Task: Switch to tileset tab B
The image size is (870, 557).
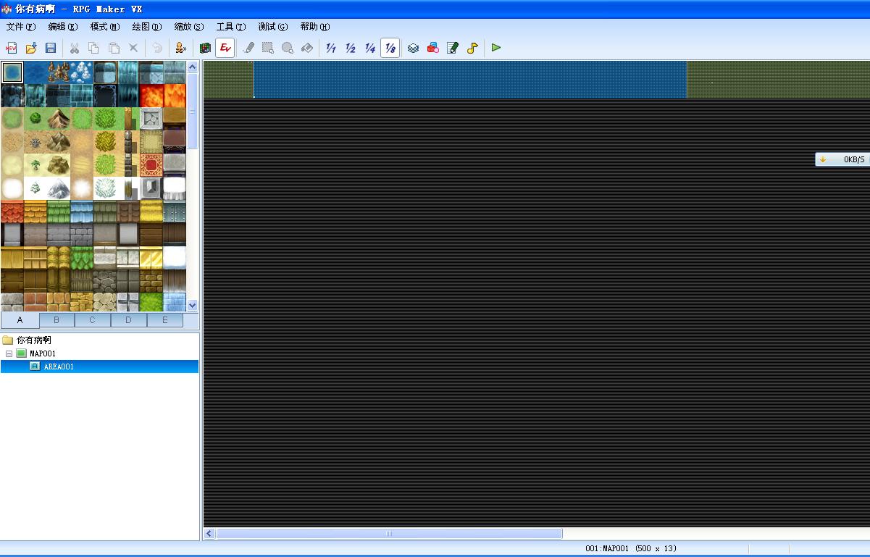Action: tap(57, 319)
